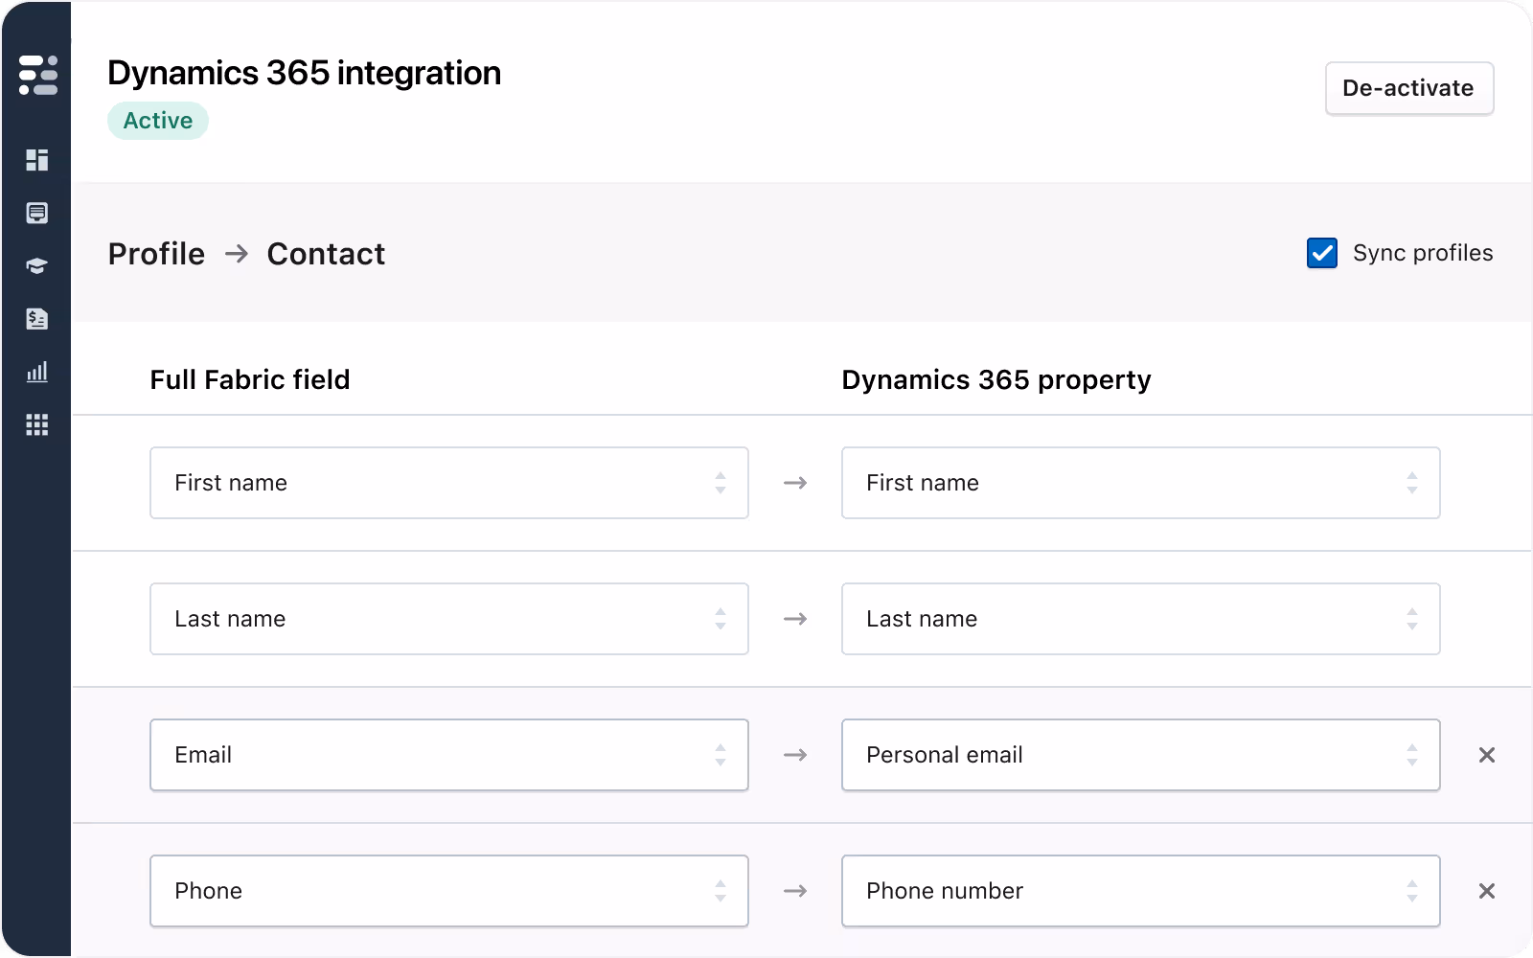Expand the Phone number property selector

1410,891
